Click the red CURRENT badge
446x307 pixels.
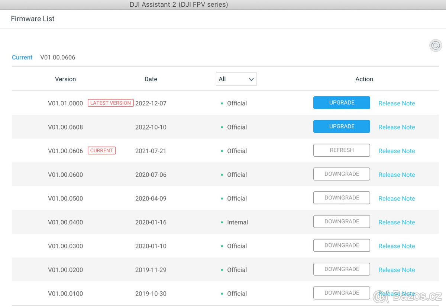[x=101, y=151]
